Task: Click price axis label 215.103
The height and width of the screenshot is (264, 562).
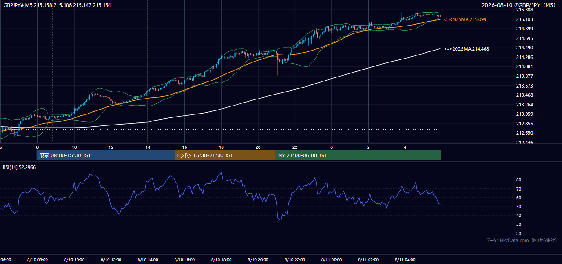Action: (524, 19)
